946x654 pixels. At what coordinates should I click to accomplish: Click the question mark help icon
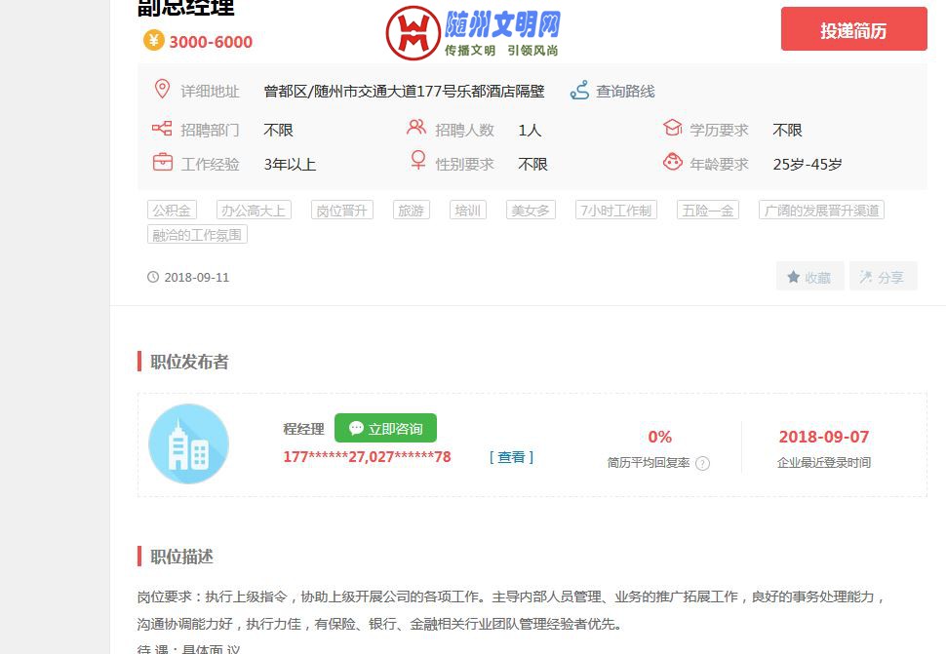click(x=702, y=464)
